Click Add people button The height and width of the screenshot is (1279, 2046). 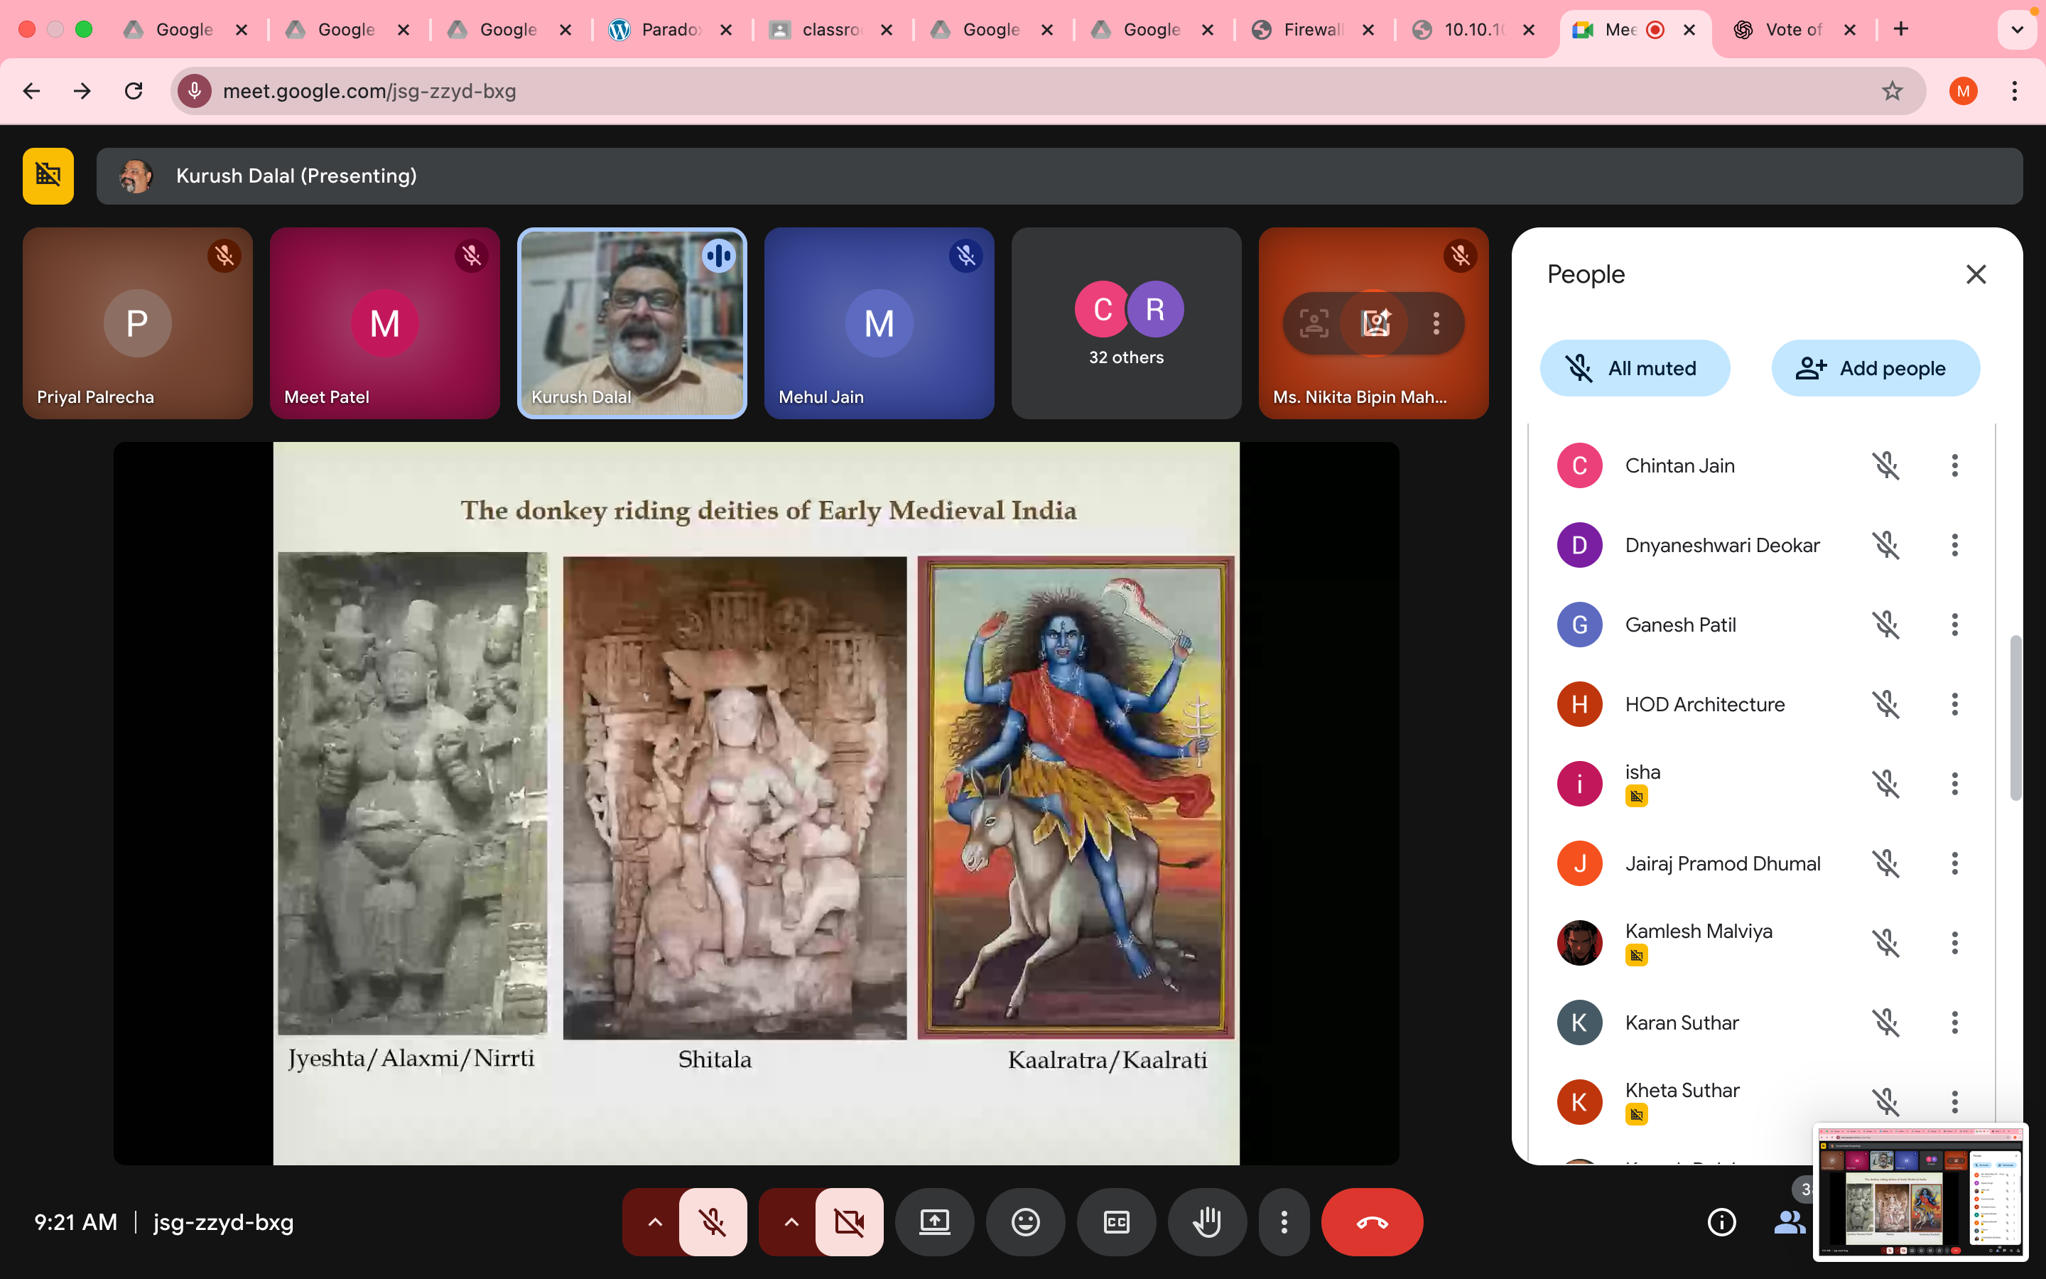point(1875,368)
